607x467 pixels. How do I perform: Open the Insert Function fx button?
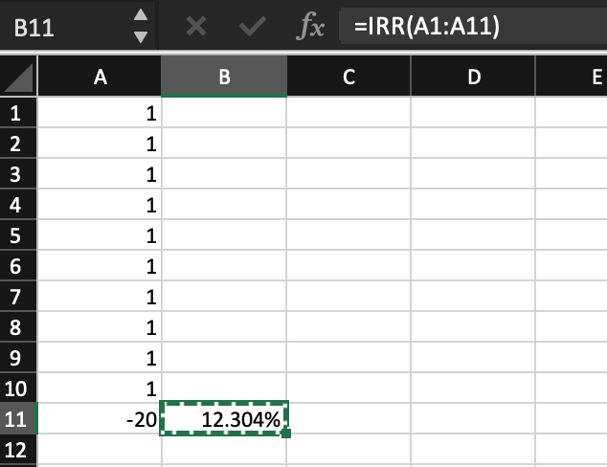click(310, 26)
